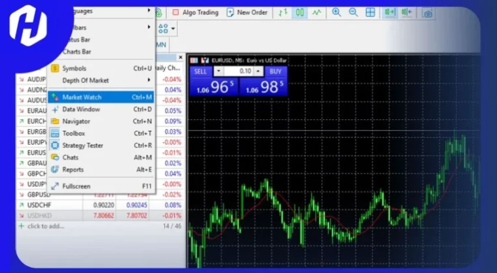Click the USDHKD ask value 7.80702

pos(137,215)
